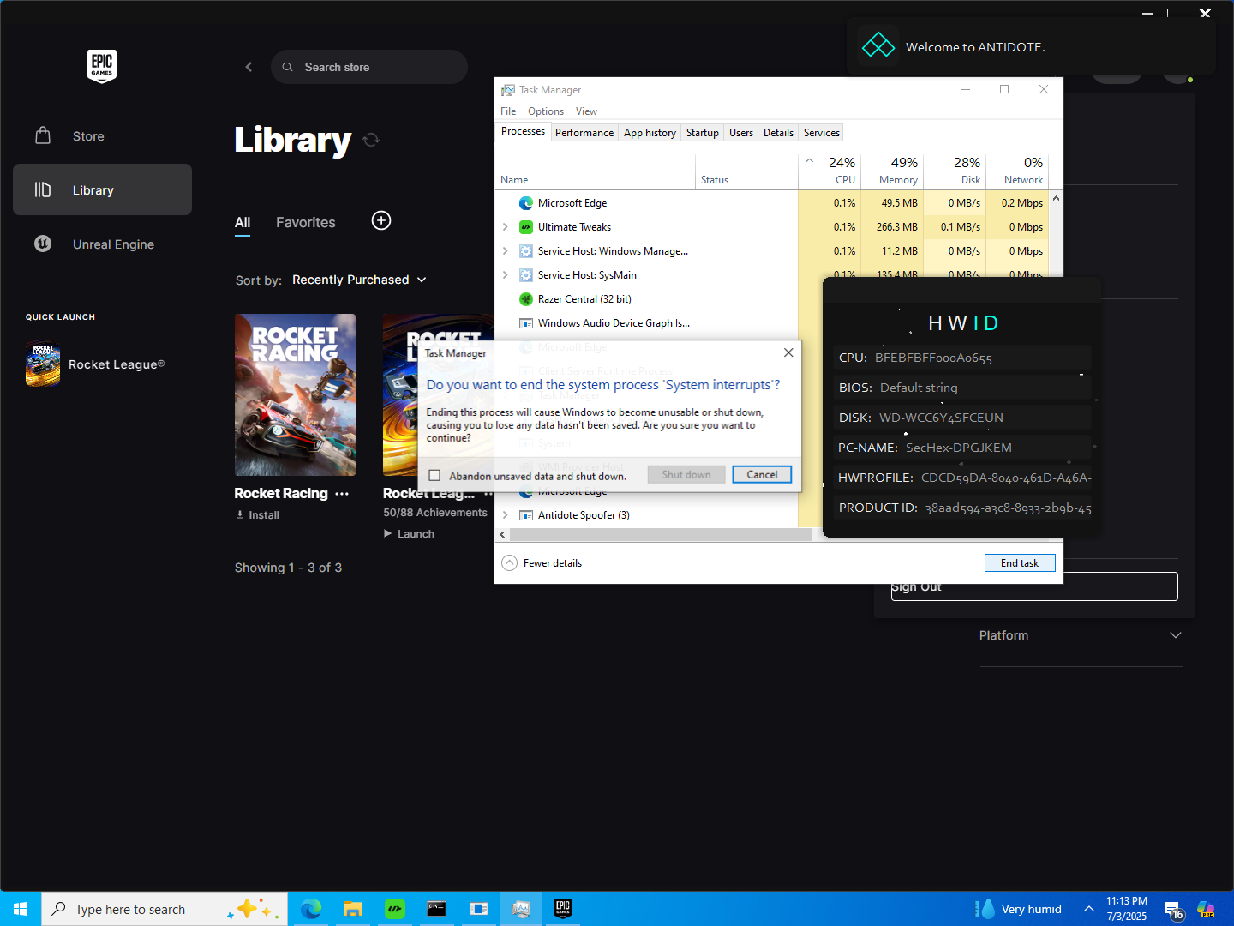Expand Antidote Spoofer (3) process group

(x=505, y=515)
